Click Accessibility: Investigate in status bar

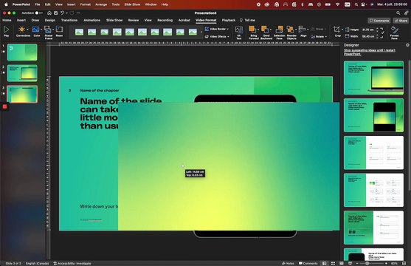pos(72,263)
